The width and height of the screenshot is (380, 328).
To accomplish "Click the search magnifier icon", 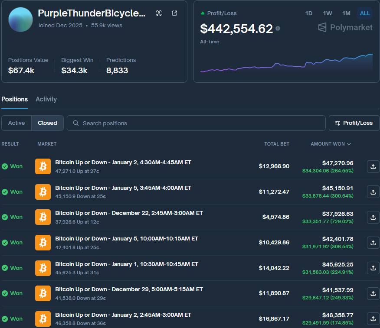I will click(76, 123).
